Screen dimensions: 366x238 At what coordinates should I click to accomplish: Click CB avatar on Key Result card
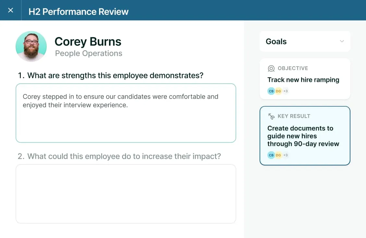coord(271,155)
